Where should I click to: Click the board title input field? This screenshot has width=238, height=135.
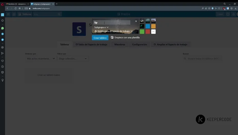point(112,22)
